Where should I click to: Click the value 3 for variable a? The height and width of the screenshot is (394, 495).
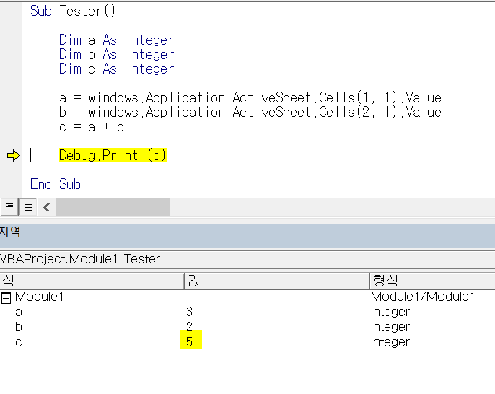pos(189,312)
